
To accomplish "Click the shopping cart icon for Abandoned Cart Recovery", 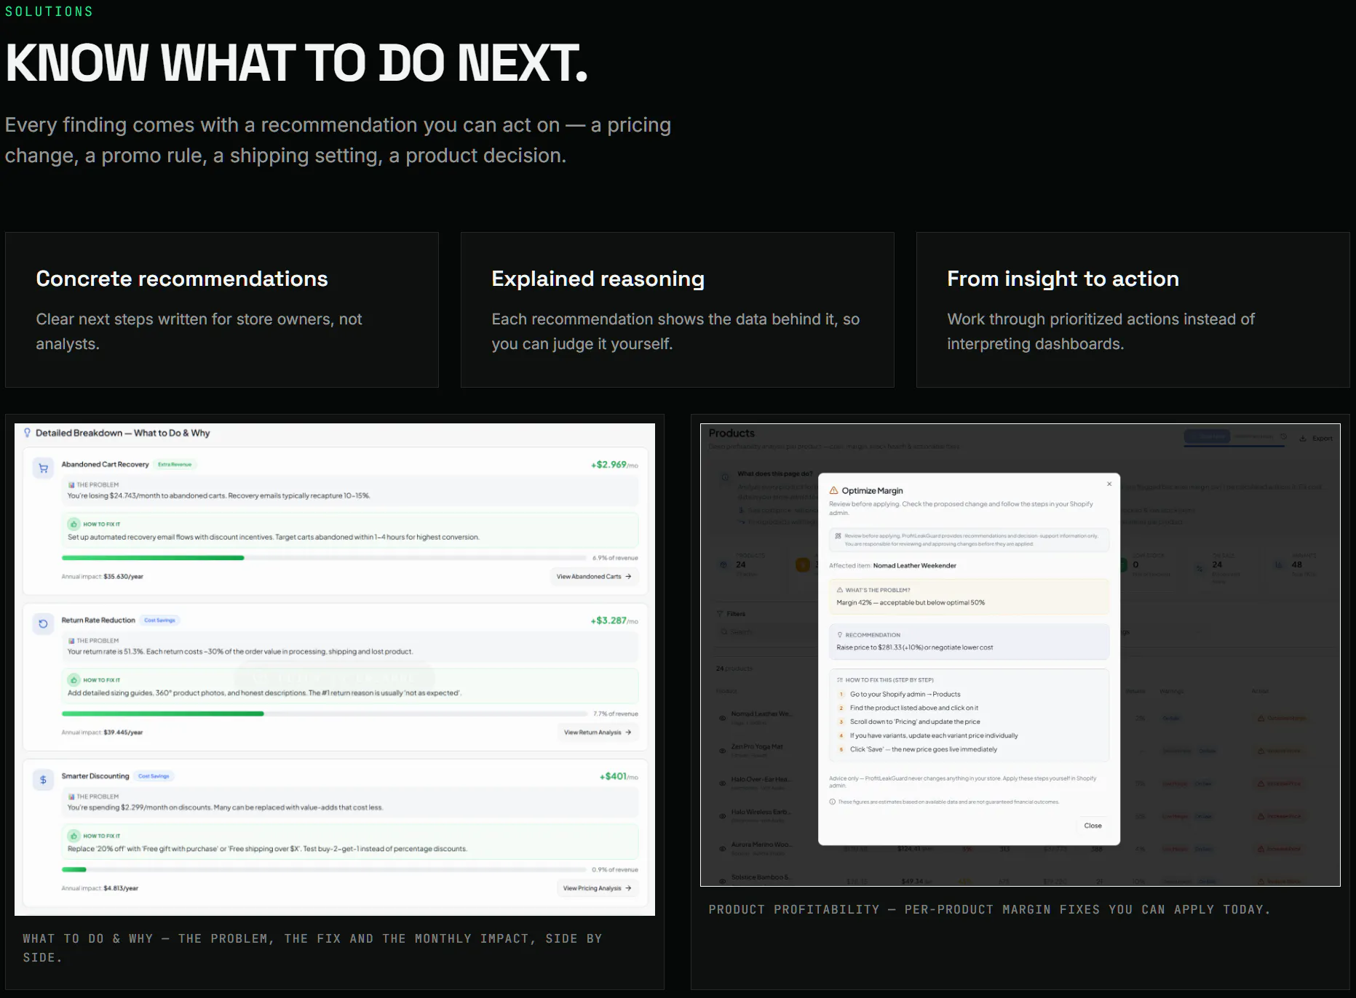I will [x=44, y=468].
